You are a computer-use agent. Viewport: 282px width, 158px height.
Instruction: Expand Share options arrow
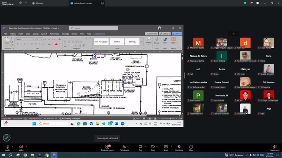(x=171, y=147)
